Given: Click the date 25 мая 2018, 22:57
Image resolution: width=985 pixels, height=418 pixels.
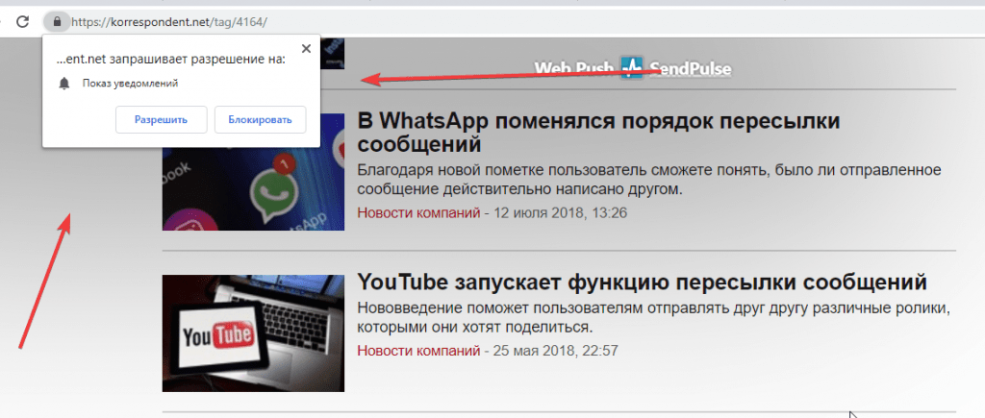Looking at the screenshot, I should tap(556, 350).
